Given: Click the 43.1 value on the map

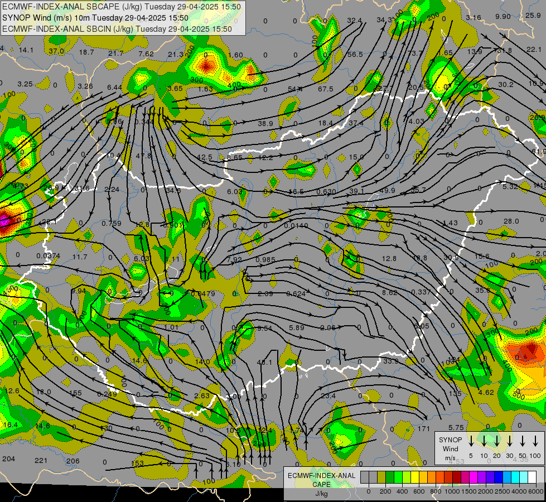Looking at the screenshot, I should point(264,363).
